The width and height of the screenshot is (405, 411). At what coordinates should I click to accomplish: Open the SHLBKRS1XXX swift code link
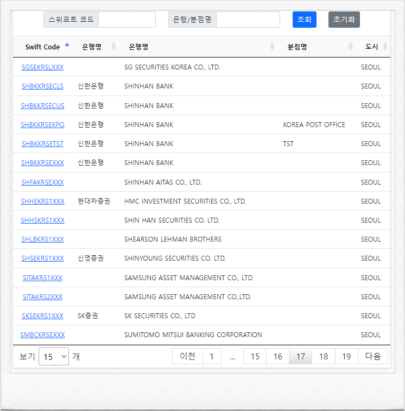click(42, 239)
